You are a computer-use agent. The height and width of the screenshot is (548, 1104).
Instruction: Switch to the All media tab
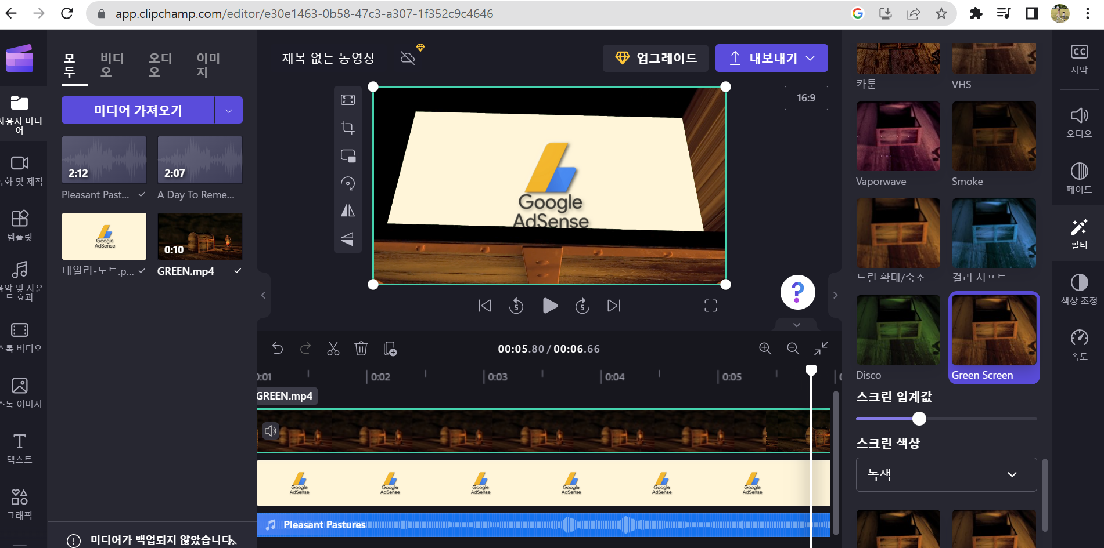point(70,66)
